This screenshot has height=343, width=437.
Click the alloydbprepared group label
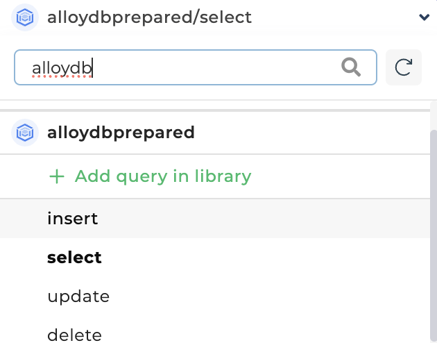coord(121,132)
